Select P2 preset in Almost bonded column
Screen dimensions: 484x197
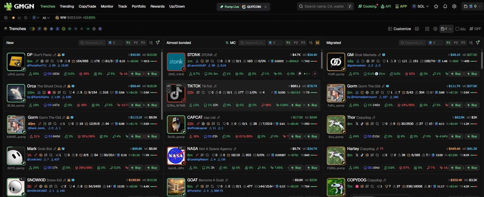pyautogui.click(x=296, y=43)
